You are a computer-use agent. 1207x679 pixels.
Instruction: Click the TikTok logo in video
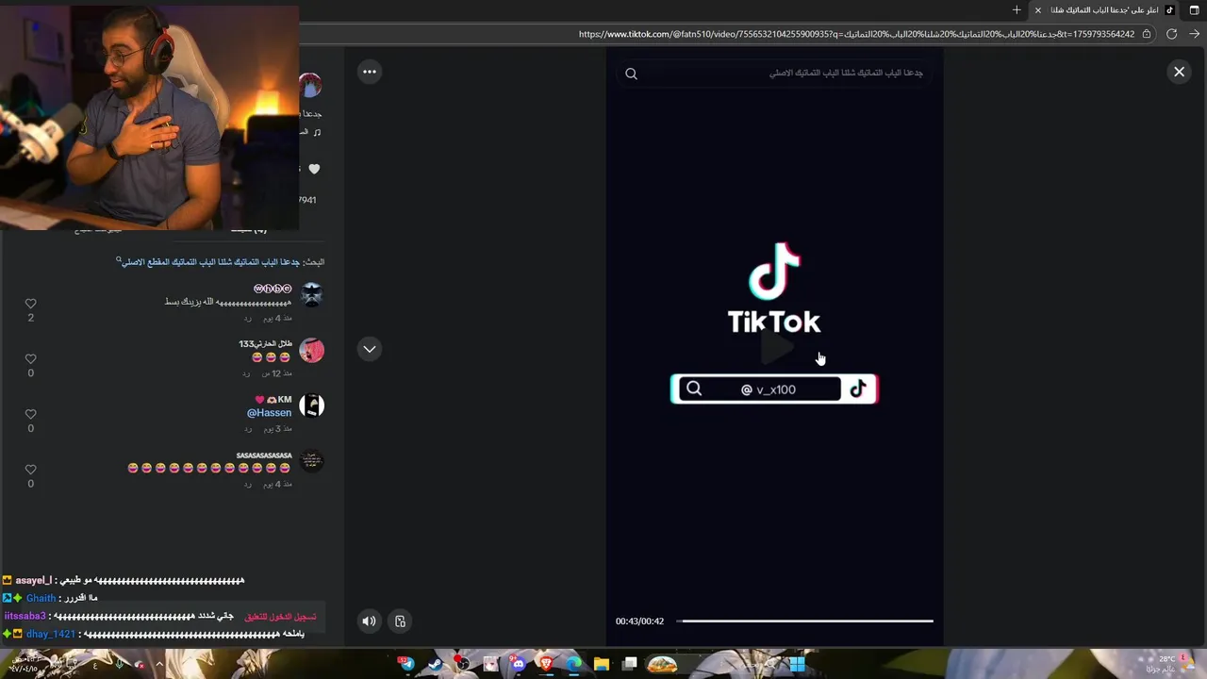point(774,288)
